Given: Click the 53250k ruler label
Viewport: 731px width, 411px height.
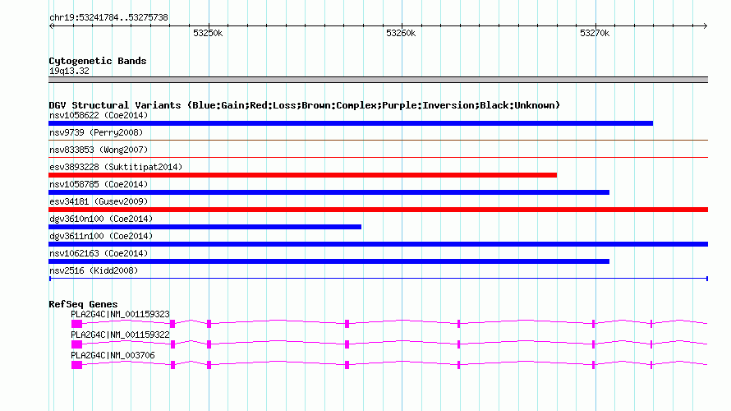Looking at the screenshot, I should tap(208, 33).
